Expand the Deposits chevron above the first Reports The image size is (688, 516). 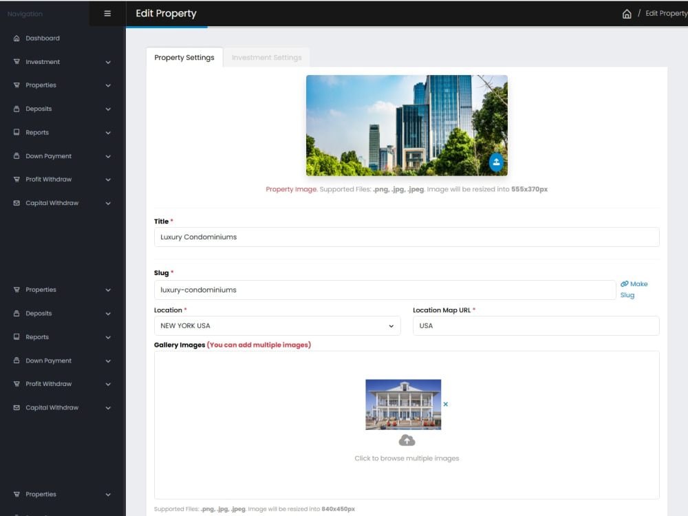(108, 109)
